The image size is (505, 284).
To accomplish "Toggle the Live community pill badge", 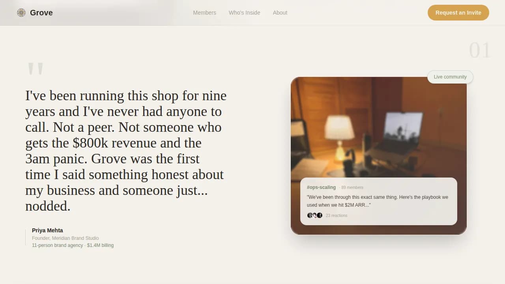I will [450, 77].
